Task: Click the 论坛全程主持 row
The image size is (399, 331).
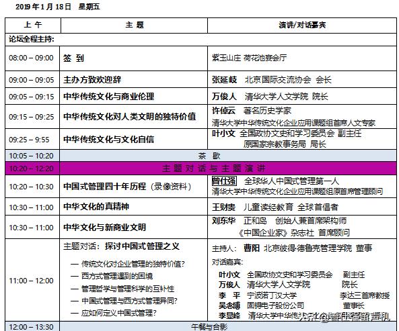Action: [201, 40]
